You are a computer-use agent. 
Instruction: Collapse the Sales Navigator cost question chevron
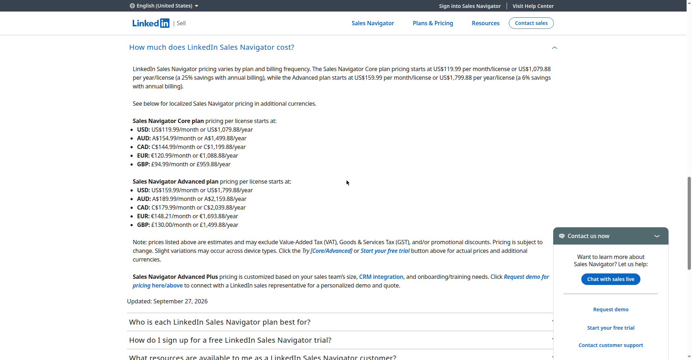[555, 48]
